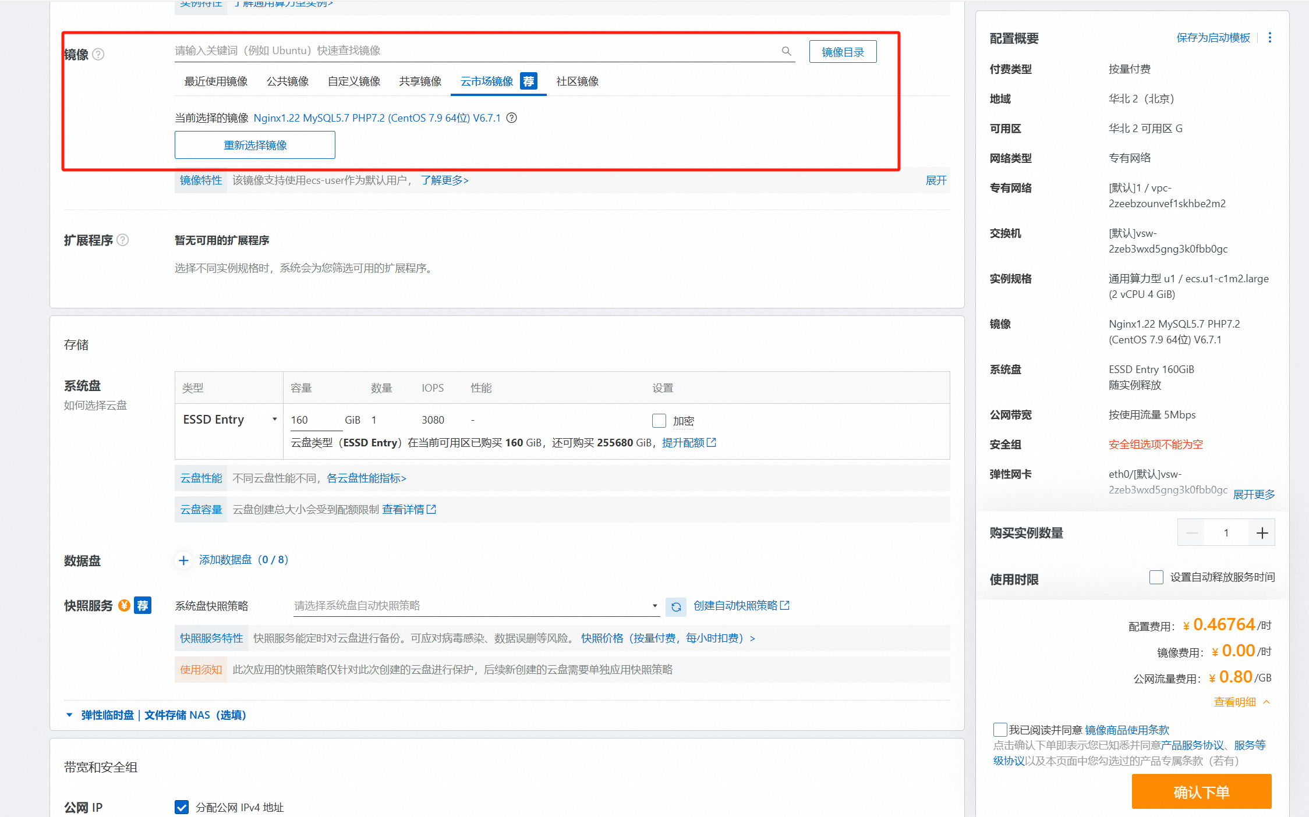Switch to 社区镜像 tab
Viewport: 1309px width, 817px height.
(x=577, y=81)
